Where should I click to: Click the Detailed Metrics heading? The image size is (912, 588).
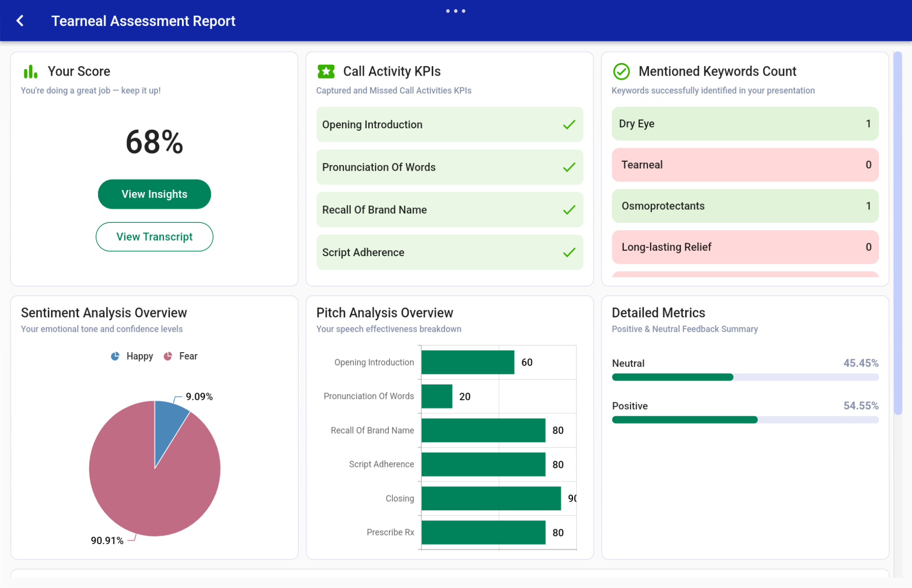pos(658,313)
